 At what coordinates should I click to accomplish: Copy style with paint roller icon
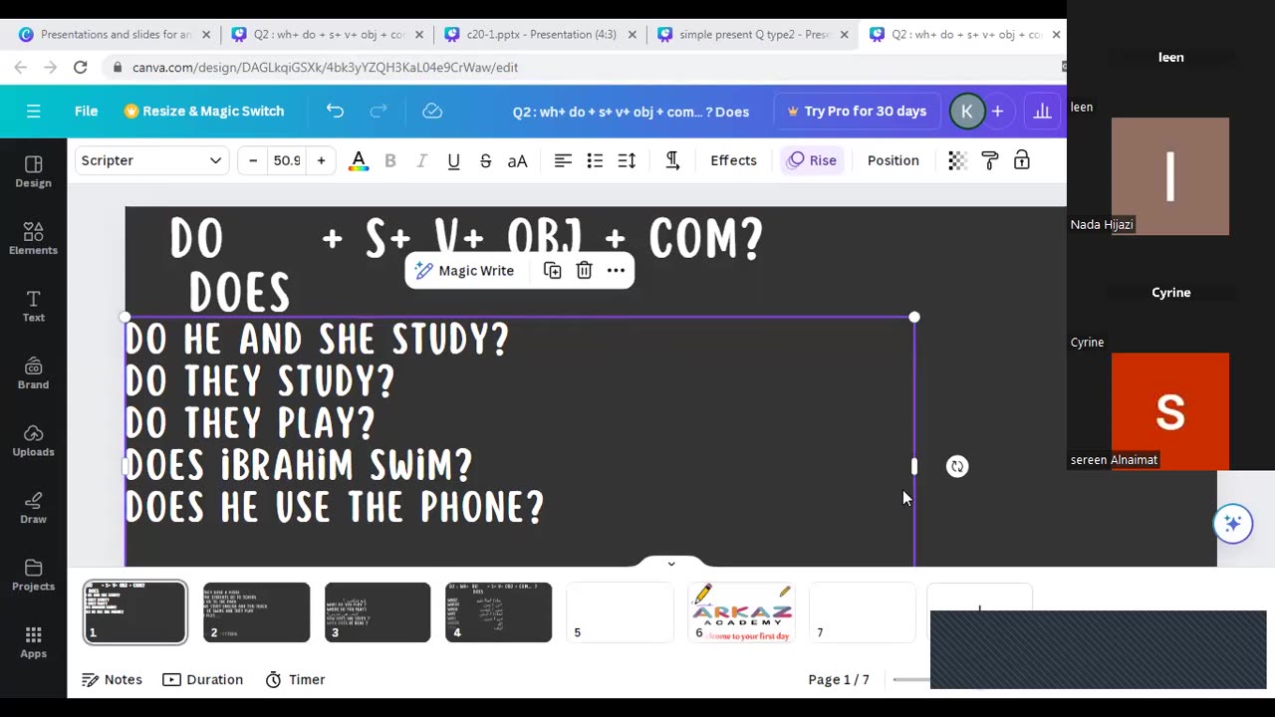click(989, 160)
